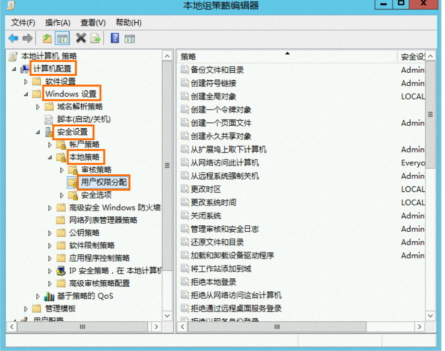Select 安全选项 in the tree
Image resolution: width=445 pixels, height=351 pixels.
[96, 195]
